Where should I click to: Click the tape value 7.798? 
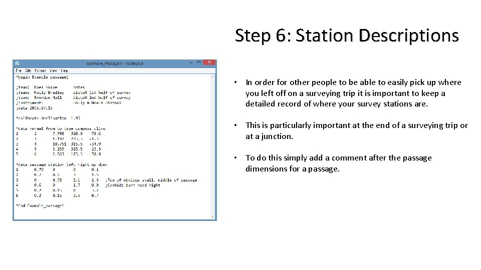point(58,134)
